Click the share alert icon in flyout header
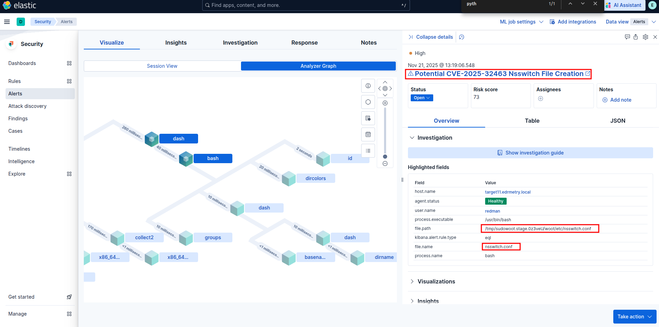 click(x=635, y=37)
